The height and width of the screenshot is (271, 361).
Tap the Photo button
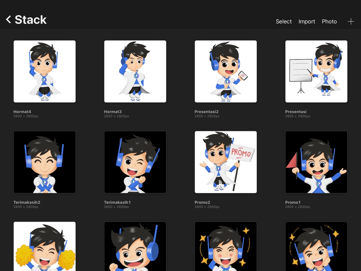[329, 21]
